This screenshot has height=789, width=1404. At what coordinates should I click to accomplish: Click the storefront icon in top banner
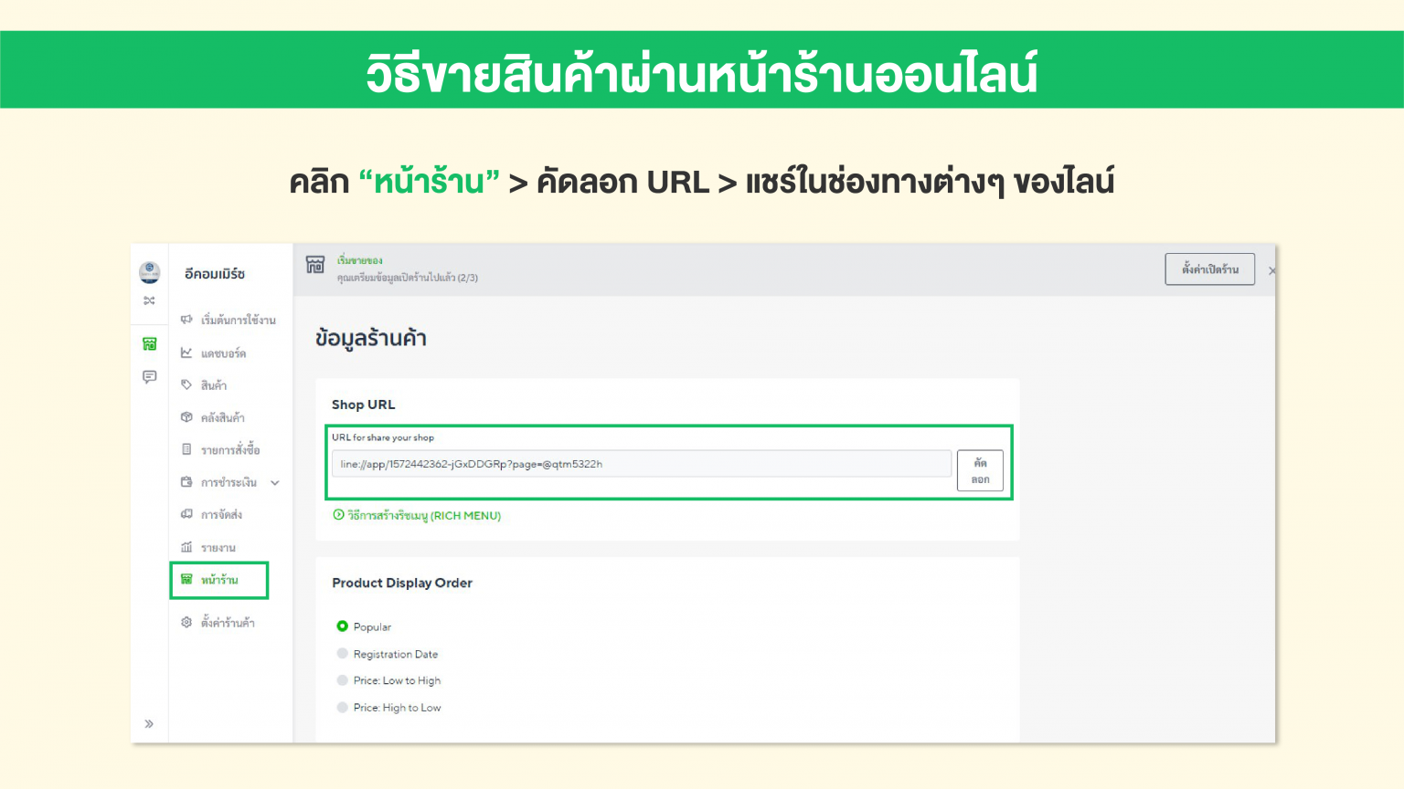click(x=315, y=265)
